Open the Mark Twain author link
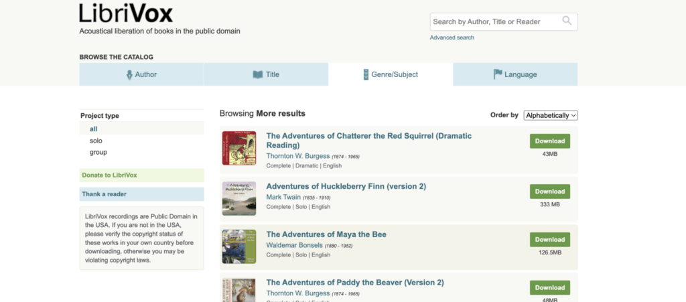The image size is (686, 302). pyautogui.click(x=283, y=197)
